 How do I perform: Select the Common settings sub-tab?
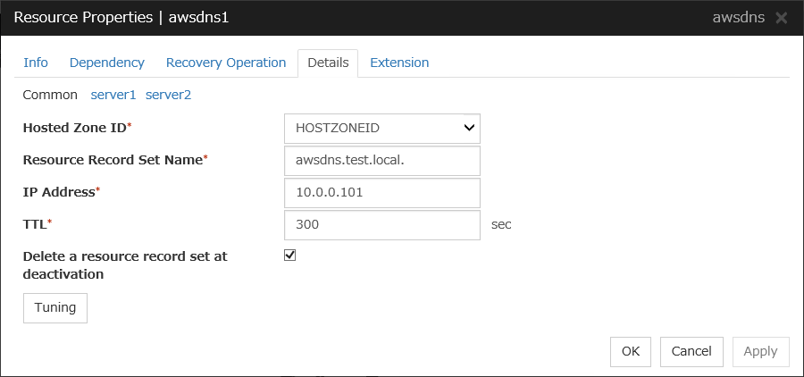50,94
